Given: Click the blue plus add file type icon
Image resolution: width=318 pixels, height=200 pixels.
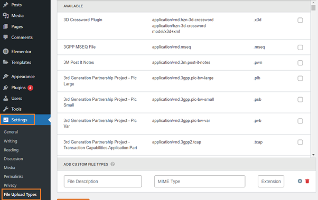Looking at the screenshot, I should [300, 181].
